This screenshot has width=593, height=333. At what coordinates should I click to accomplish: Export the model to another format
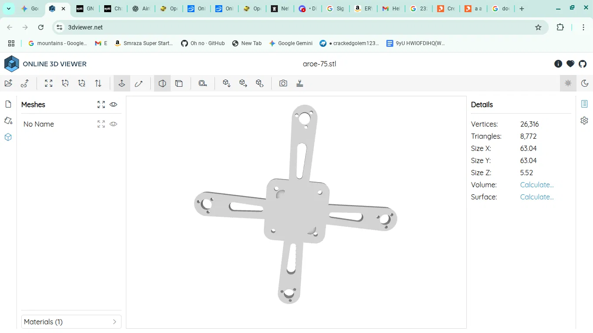click(x=243, y=83)
